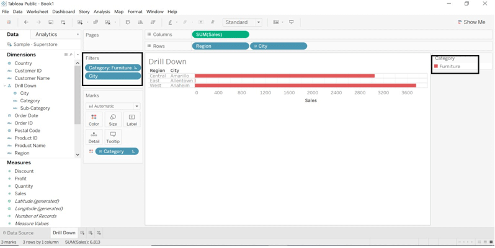Image resolution: width=495 pixels, height=248 pixels.
Task: Click the Redo forward arrow
Action: [38, 22]
